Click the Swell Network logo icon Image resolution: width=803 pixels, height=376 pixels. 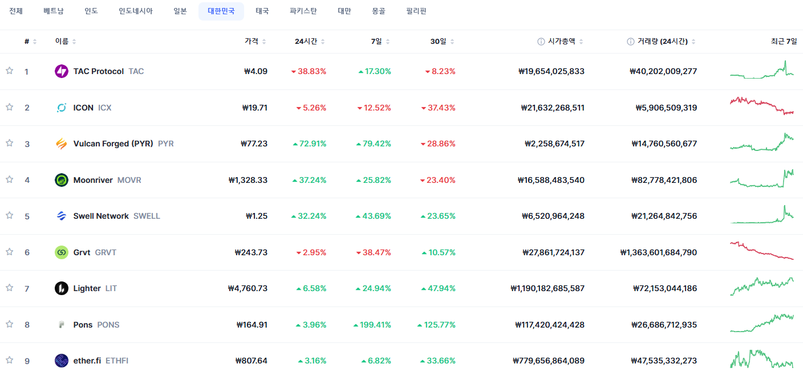tap(62, 216)
